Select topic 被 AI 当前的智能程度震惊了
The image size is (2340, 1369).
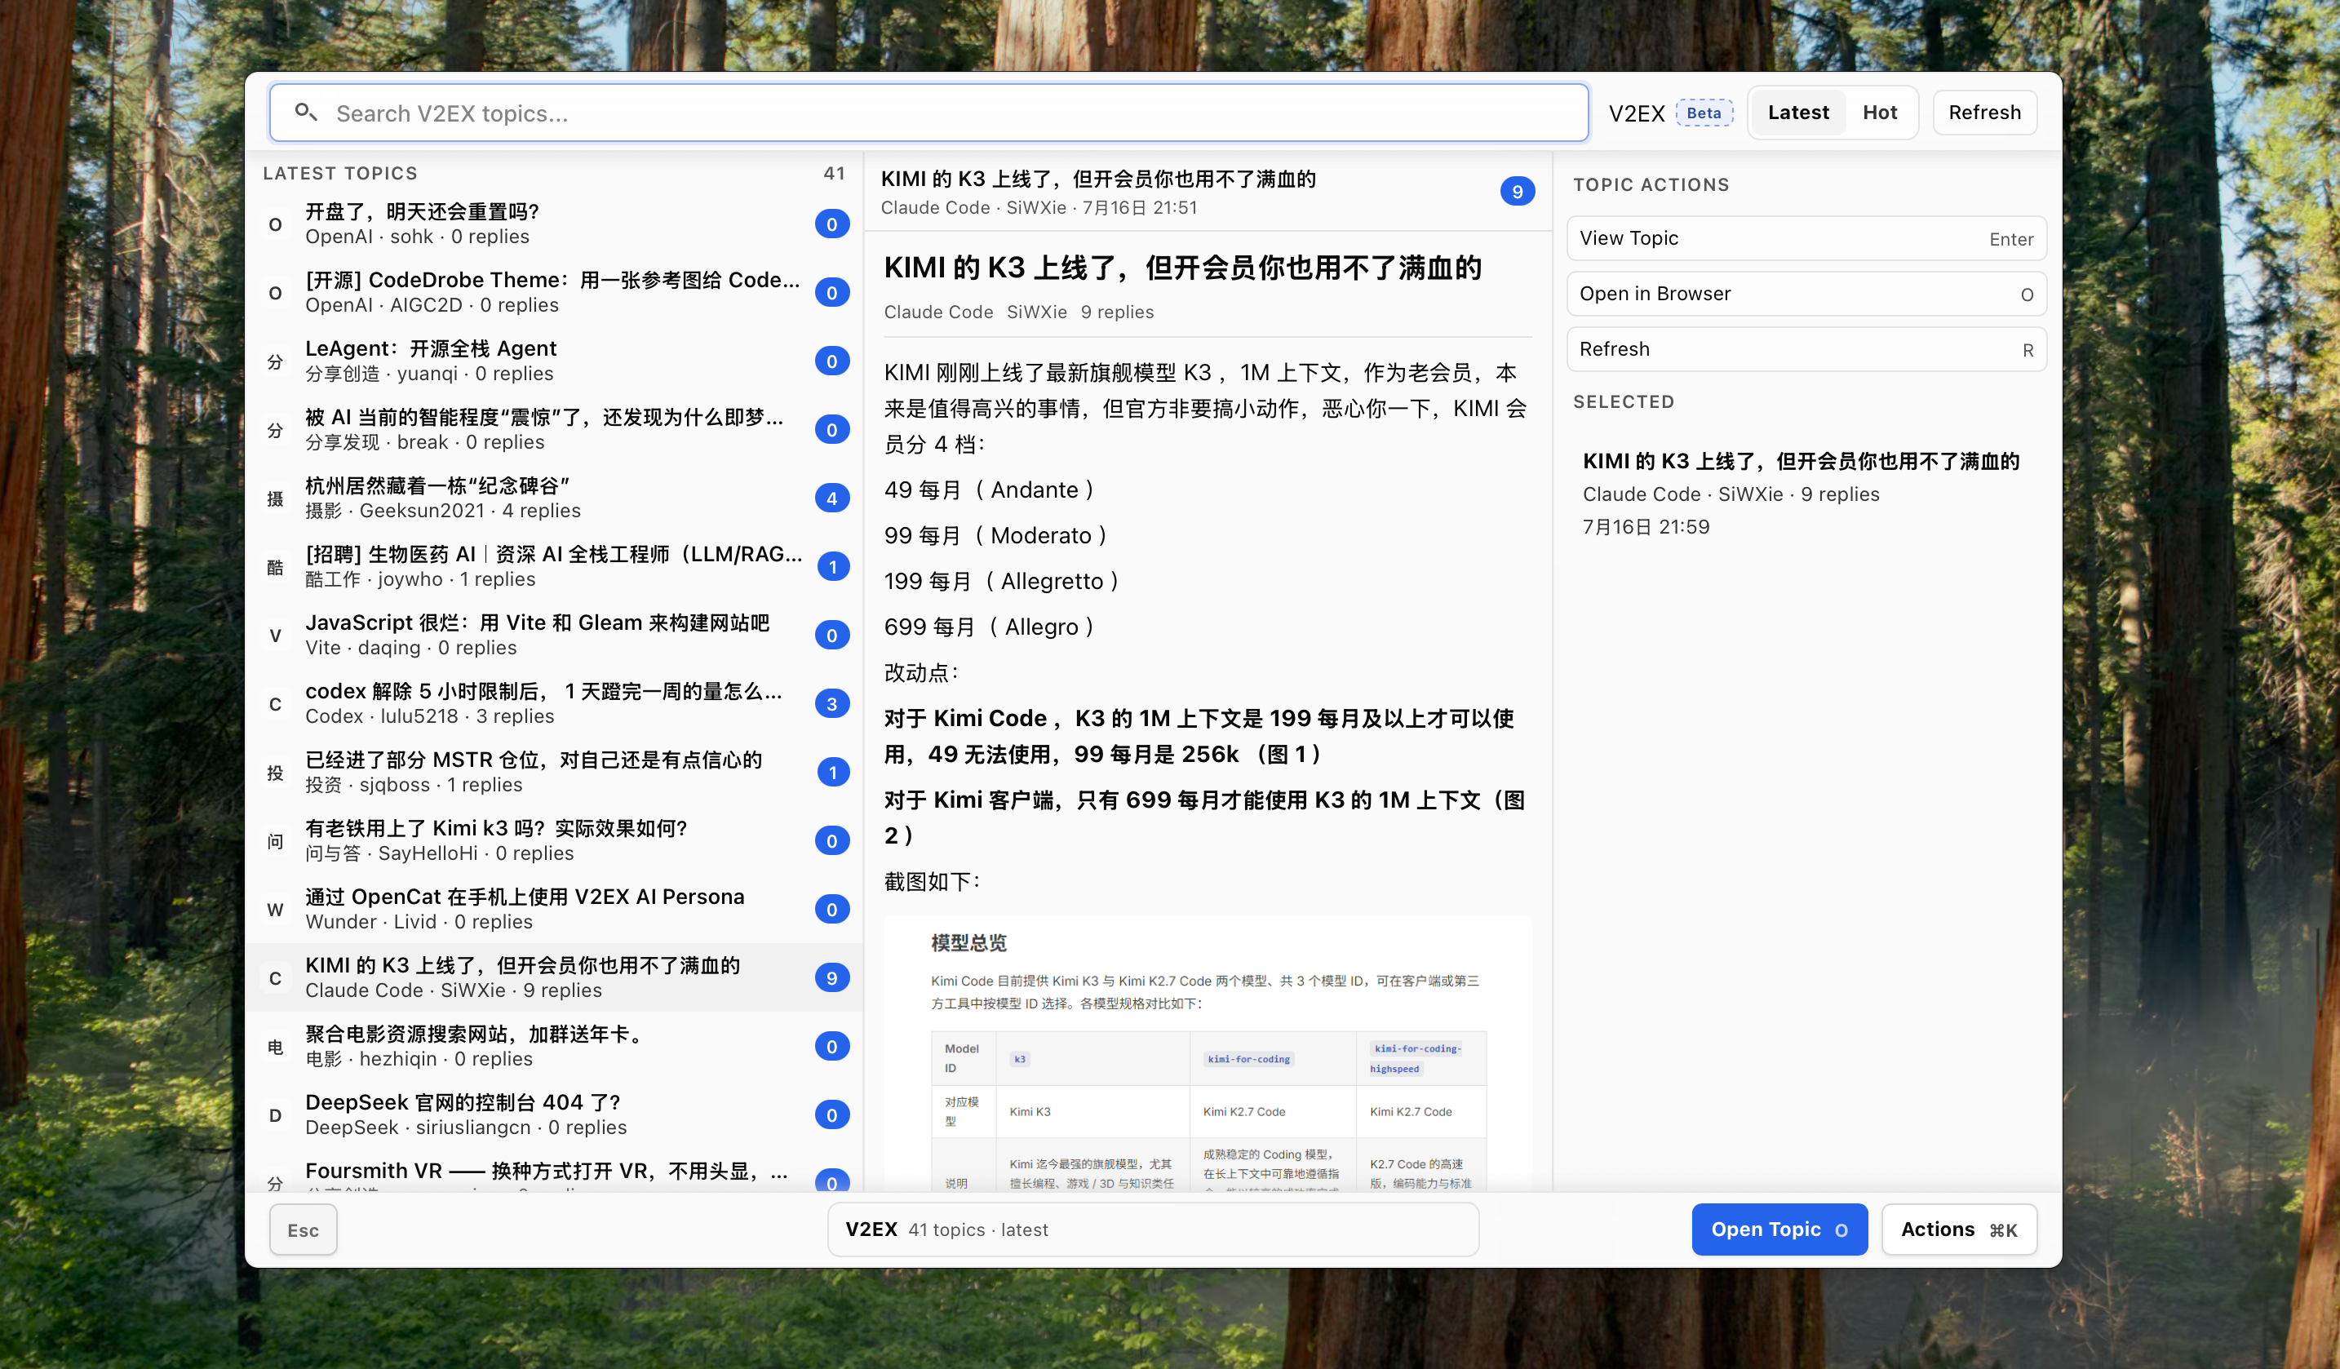554,430
